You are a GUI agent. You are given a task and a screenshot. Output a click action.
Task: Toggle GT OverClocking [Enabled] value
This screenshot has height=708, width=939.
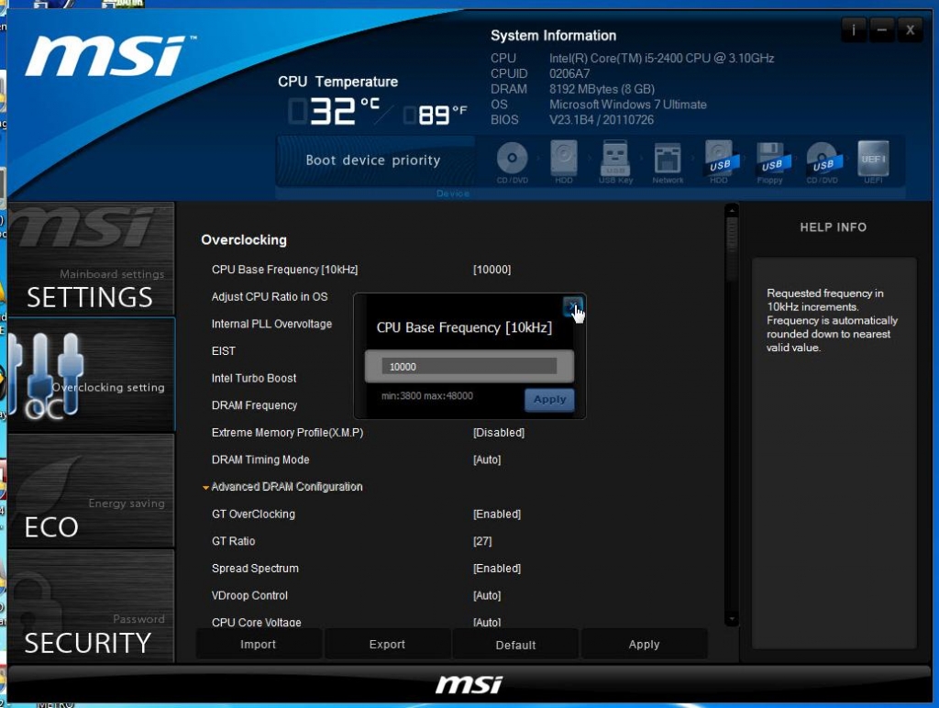click(496, 514)
